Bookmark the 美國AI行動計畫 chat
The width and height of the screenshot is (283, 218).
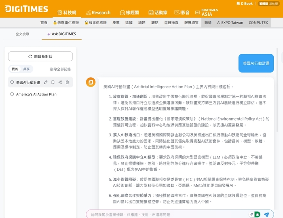[x=53, y=82]
